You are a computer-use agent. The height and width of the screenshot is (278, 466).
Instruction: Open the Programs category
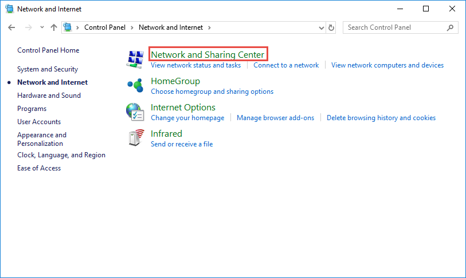(32, 109)
